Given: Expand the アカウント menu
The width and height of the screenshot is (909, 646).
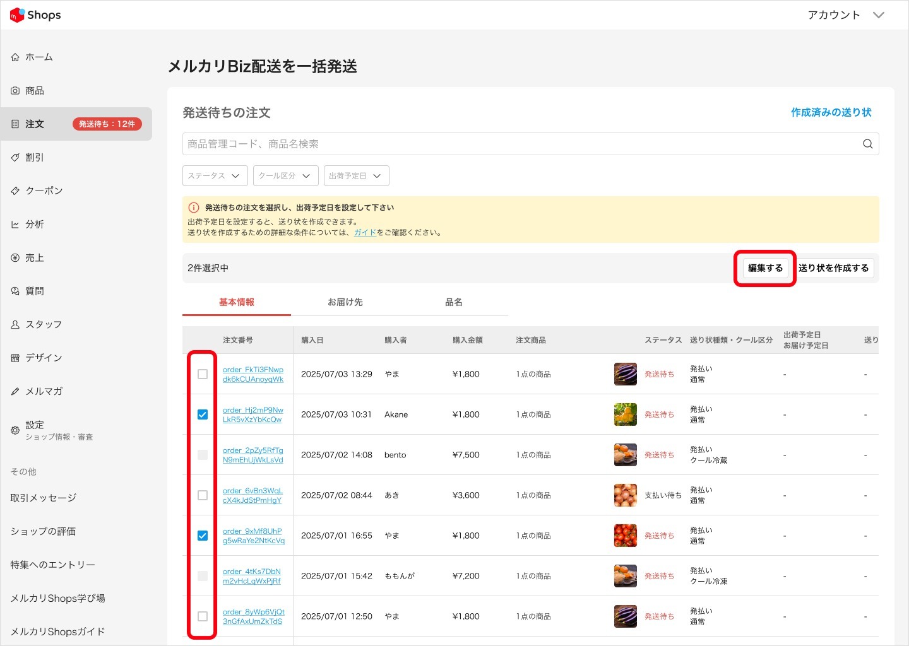Looking at the screenshot, I should click(x=846, y=15).
